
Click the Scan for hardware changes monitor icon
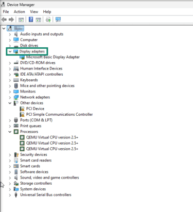58,20
